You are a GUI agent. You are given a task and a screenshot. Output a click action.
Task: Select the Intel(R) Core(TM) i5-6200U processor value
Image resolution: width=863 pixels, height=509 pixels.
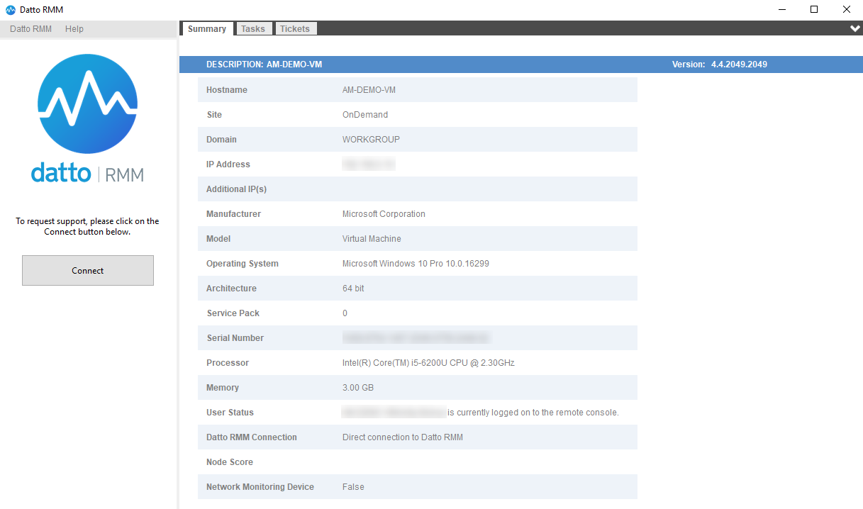tap(428, 363)
